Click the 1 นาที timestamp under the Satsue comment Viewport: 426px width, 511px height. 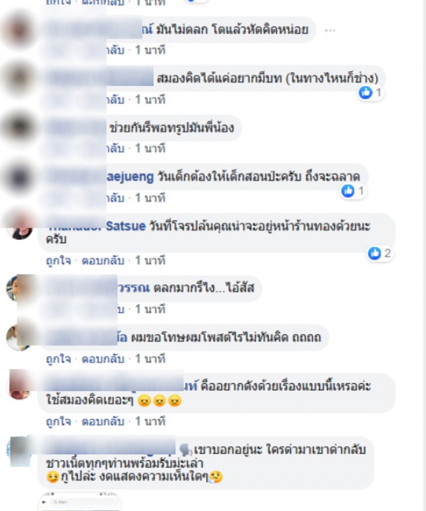150,260
